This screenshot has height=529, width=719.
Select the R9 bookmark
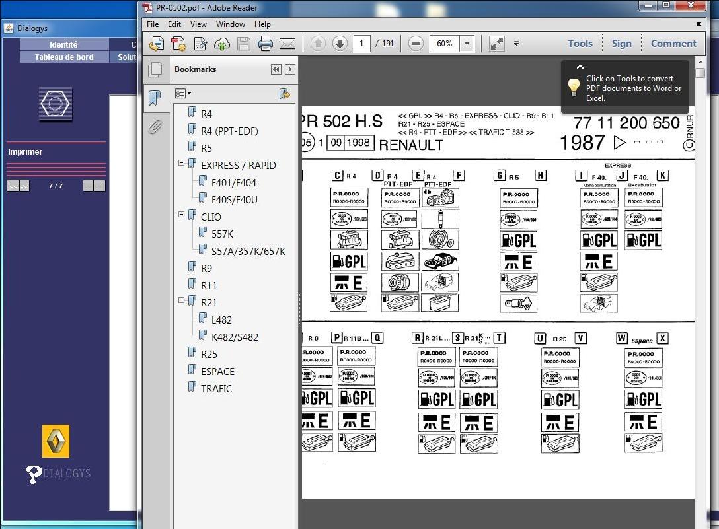206,269
